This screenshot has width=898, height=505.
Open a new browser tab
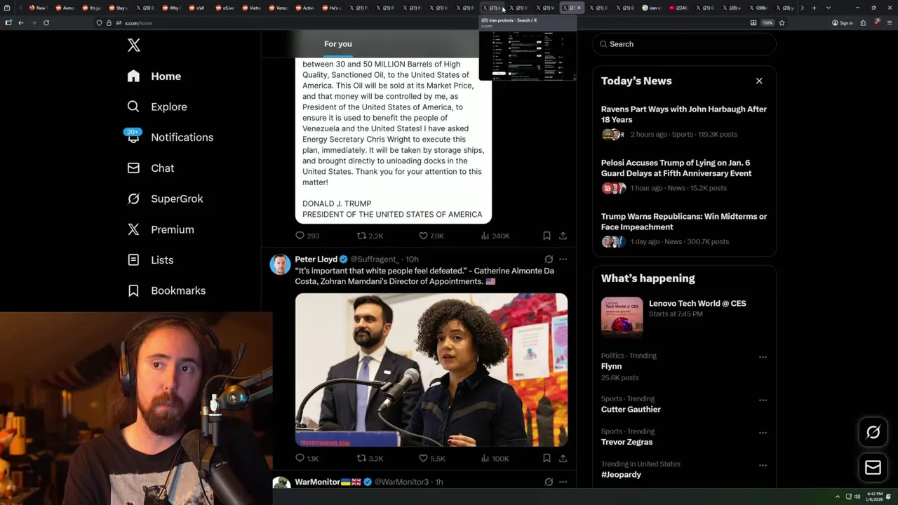pyautogui.click(x=814, y=8)
